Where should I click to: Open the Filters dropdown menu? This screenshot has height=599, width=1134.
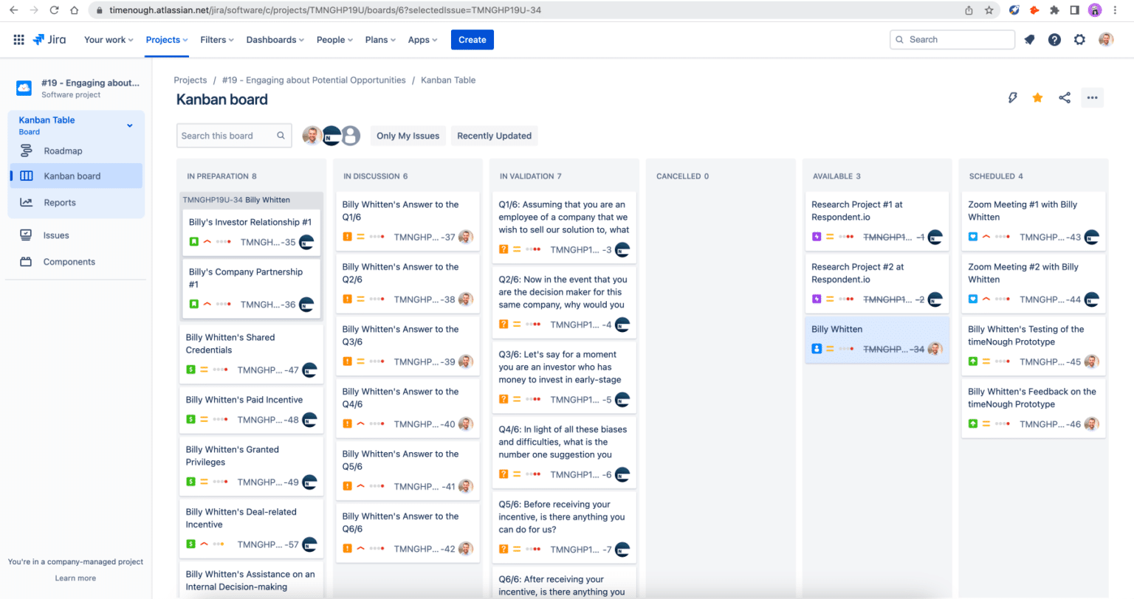pos(216,40)
